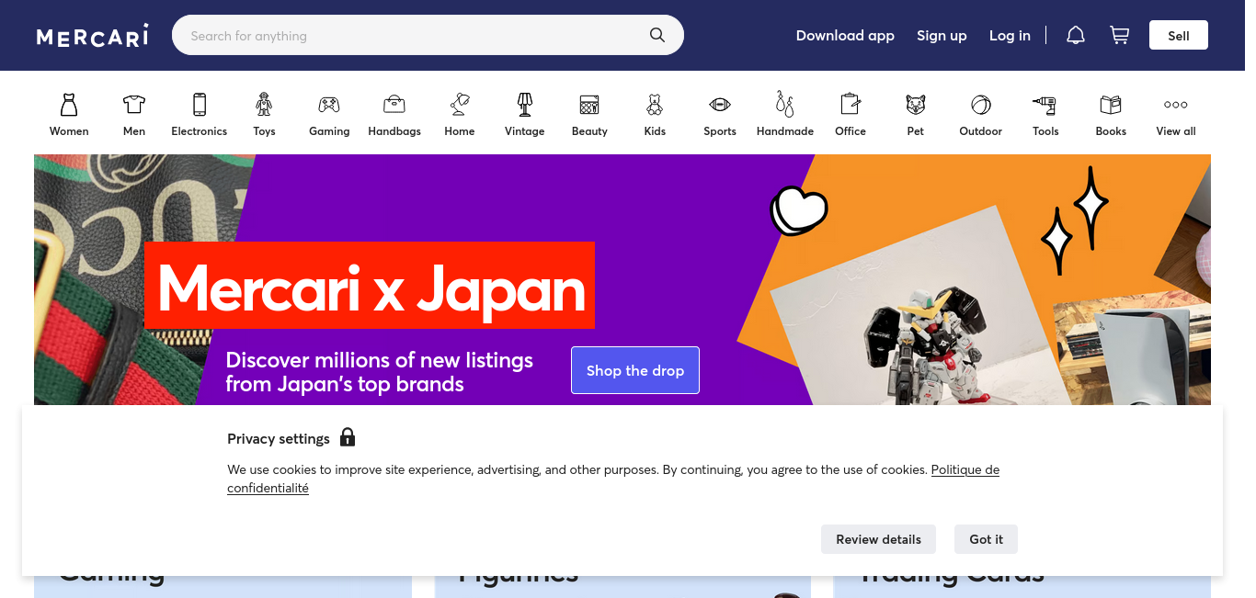The image size is (1256, 598).
Task: Select the Handbags icon
Action: pyautogui.click(x=394, y=104)
